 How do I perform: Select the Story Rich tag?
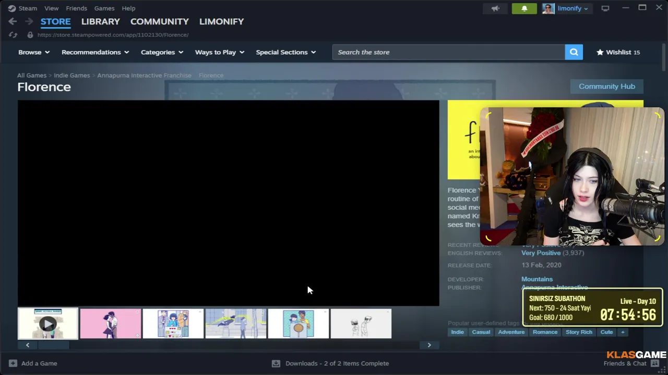[579, 332]
